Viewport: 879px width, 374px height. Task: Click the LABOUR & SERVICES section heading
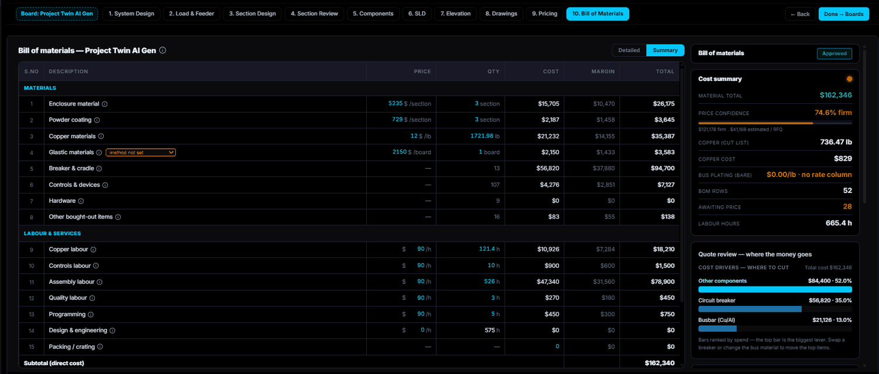pos(52,233)
